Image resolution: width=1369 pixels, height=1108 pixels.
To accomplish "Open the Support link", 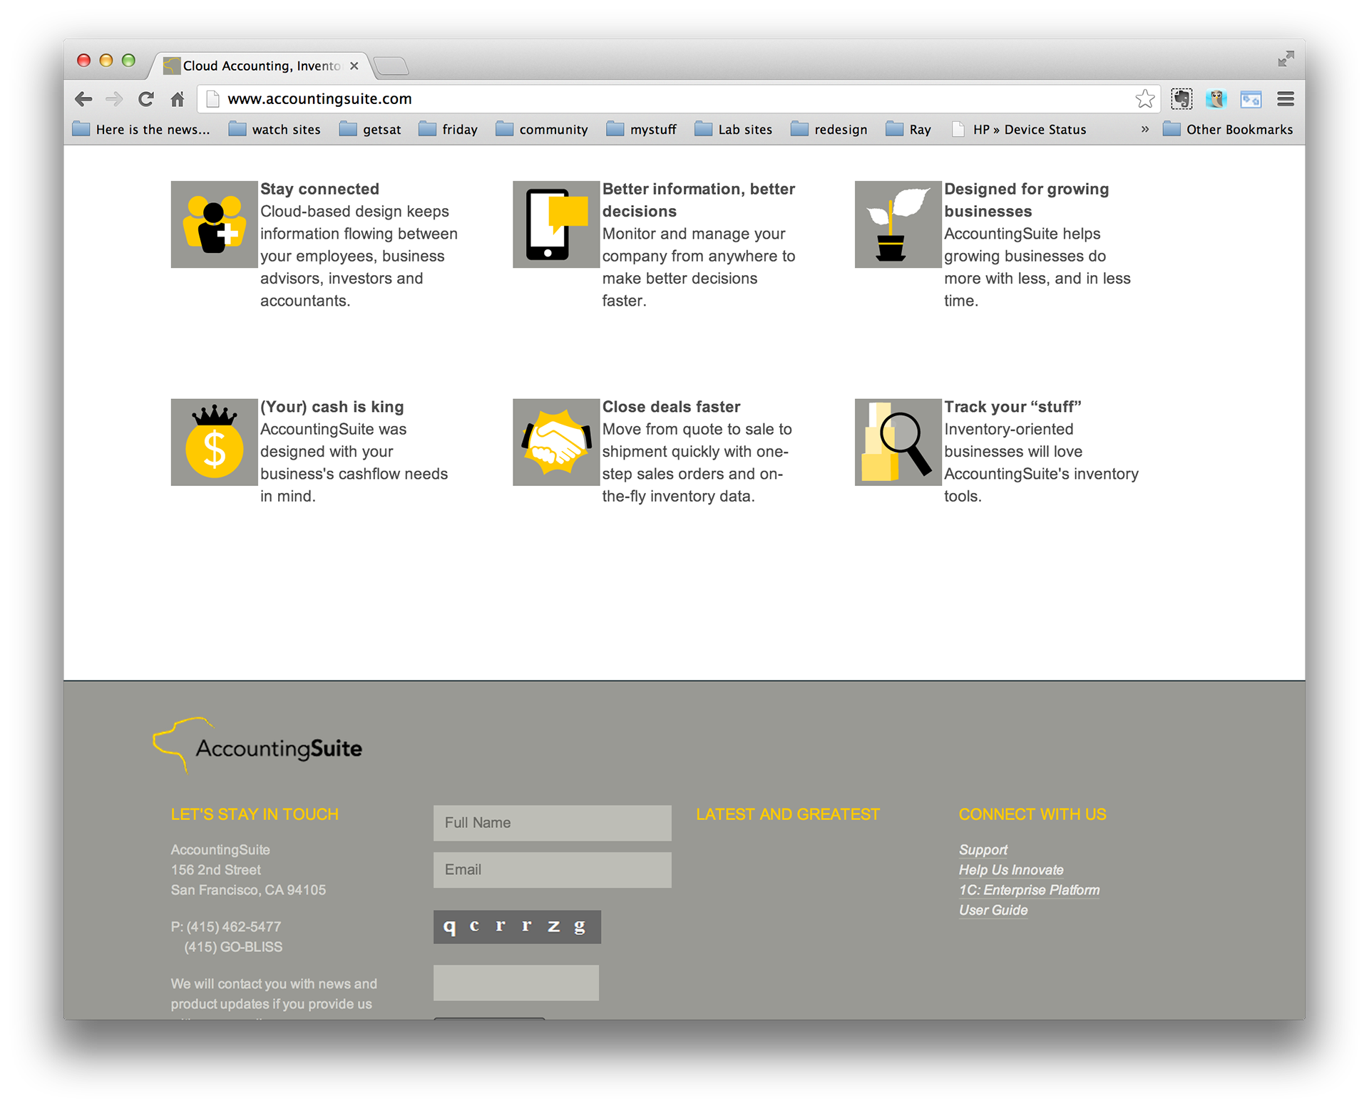I will pos(983,850).
